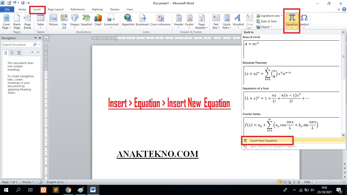Open Quick Parts menu

pos(227,22)
